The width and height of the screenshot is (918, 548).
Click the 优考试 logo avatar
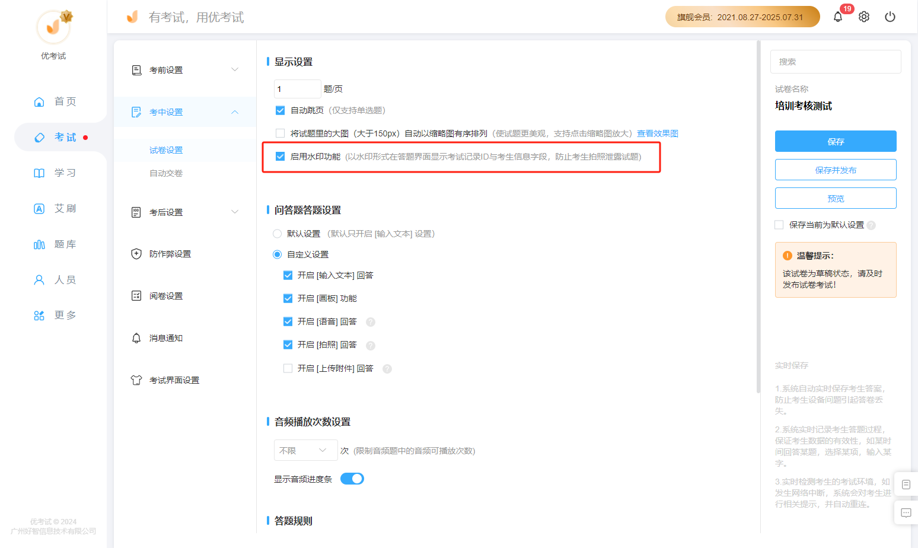coord(53,27)
